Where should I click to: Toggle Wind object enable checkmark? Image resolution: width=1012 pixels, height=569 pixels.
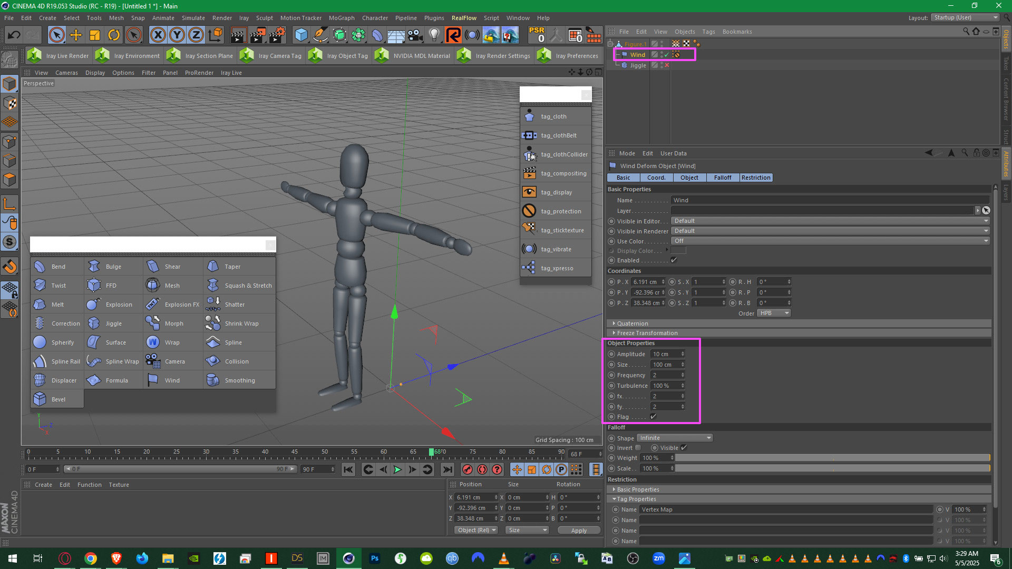pos(667,55)
